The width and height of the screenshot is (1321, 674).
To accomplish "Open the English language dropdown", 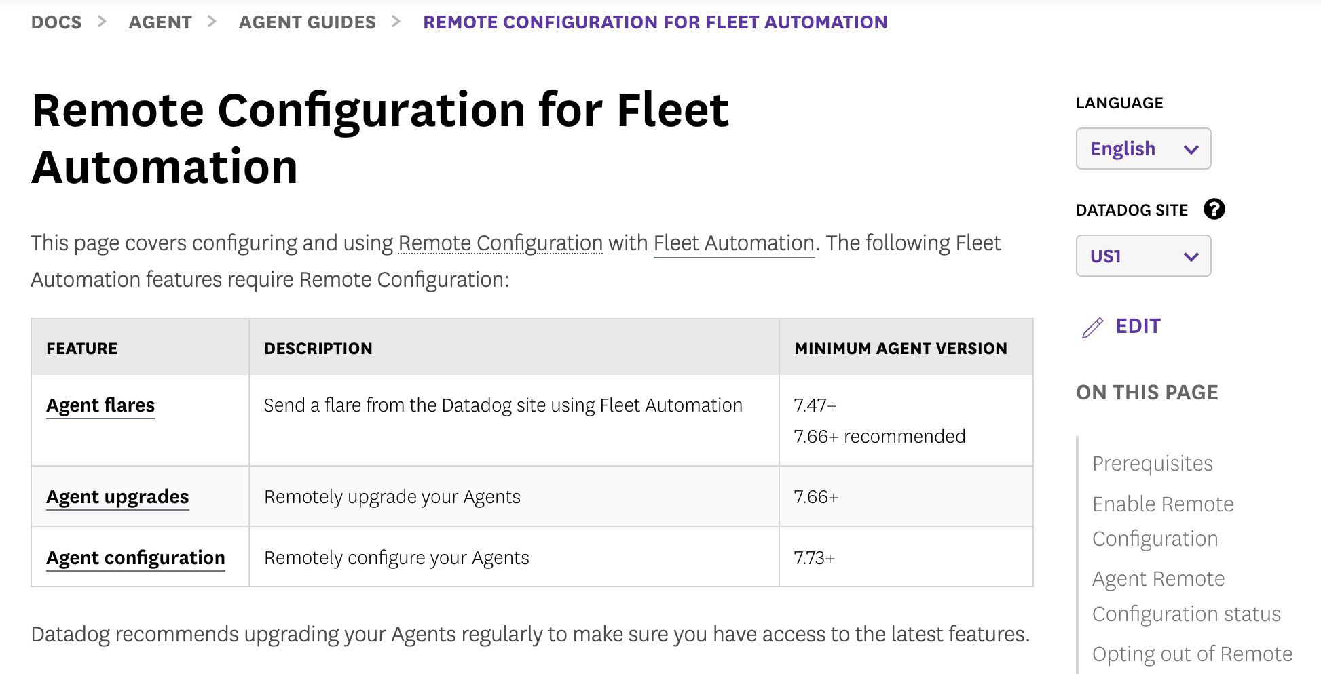I will [1143, 148].
